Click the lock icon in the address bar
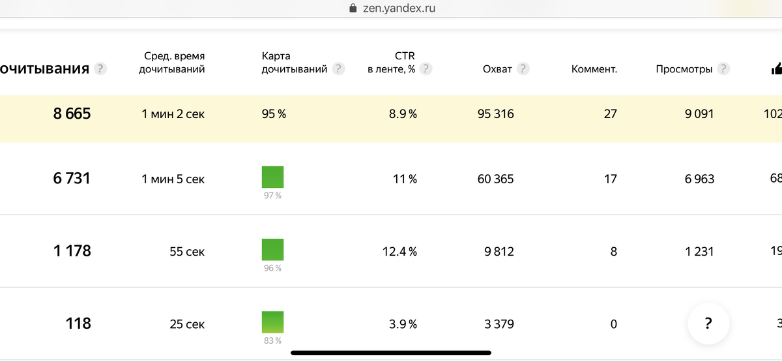This screenshot has height=362, width=782. 353,8
